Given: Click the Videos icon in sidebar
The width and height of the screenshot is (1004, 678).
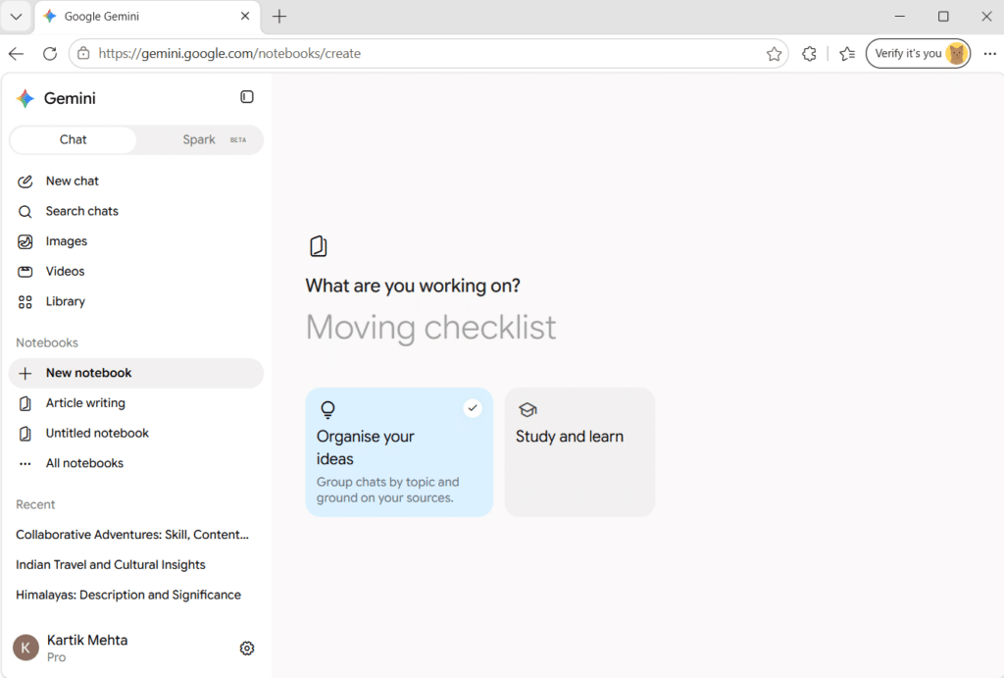Looking at the screenshot, I should 25,272.
